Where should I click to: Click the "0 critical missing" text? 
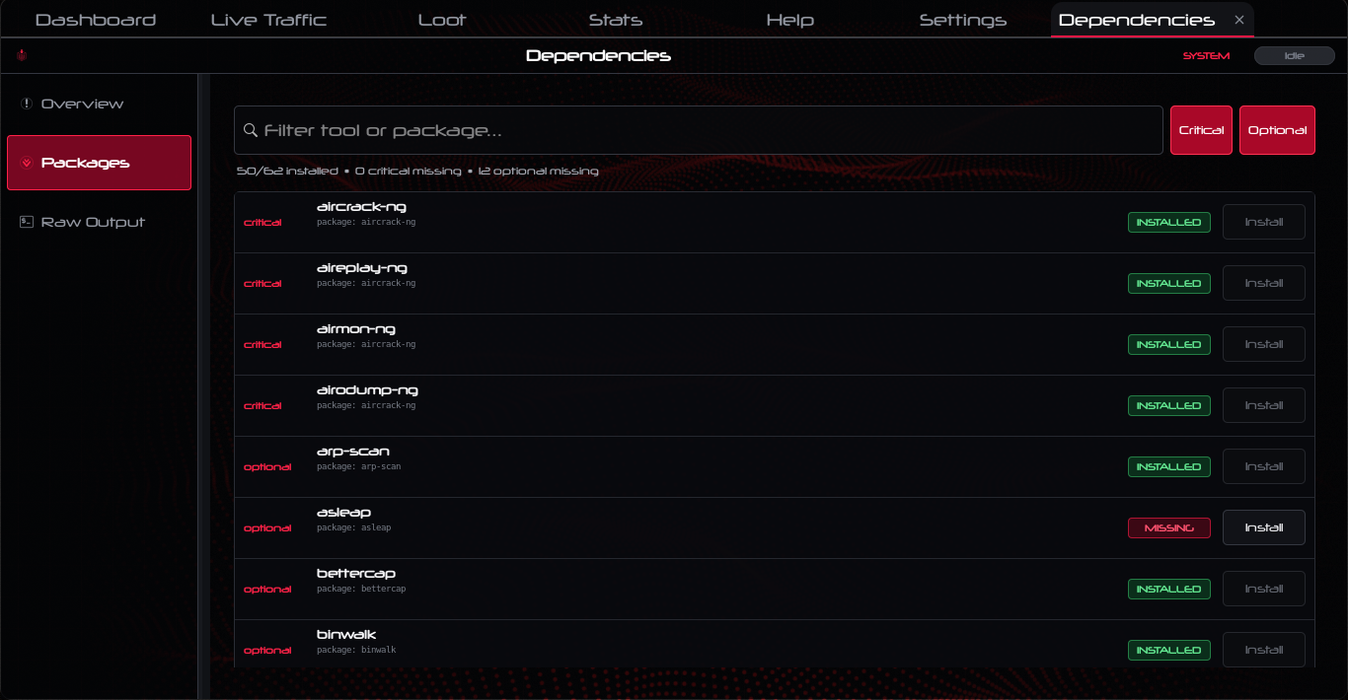409,172
